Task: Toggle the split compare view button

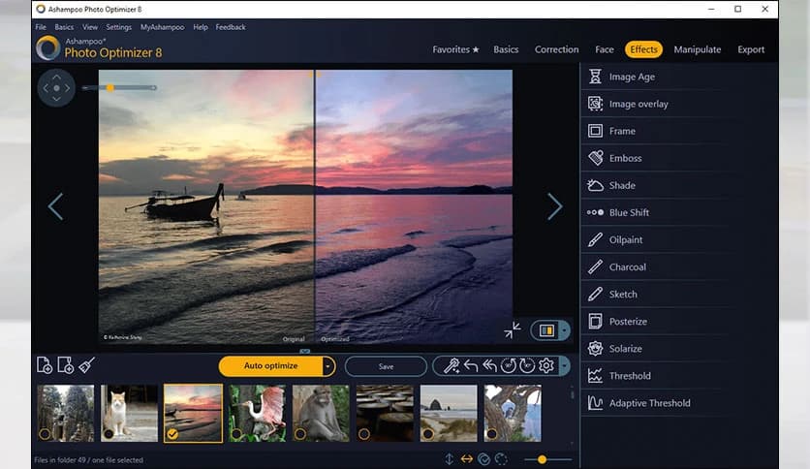Action: coord(546,330)
